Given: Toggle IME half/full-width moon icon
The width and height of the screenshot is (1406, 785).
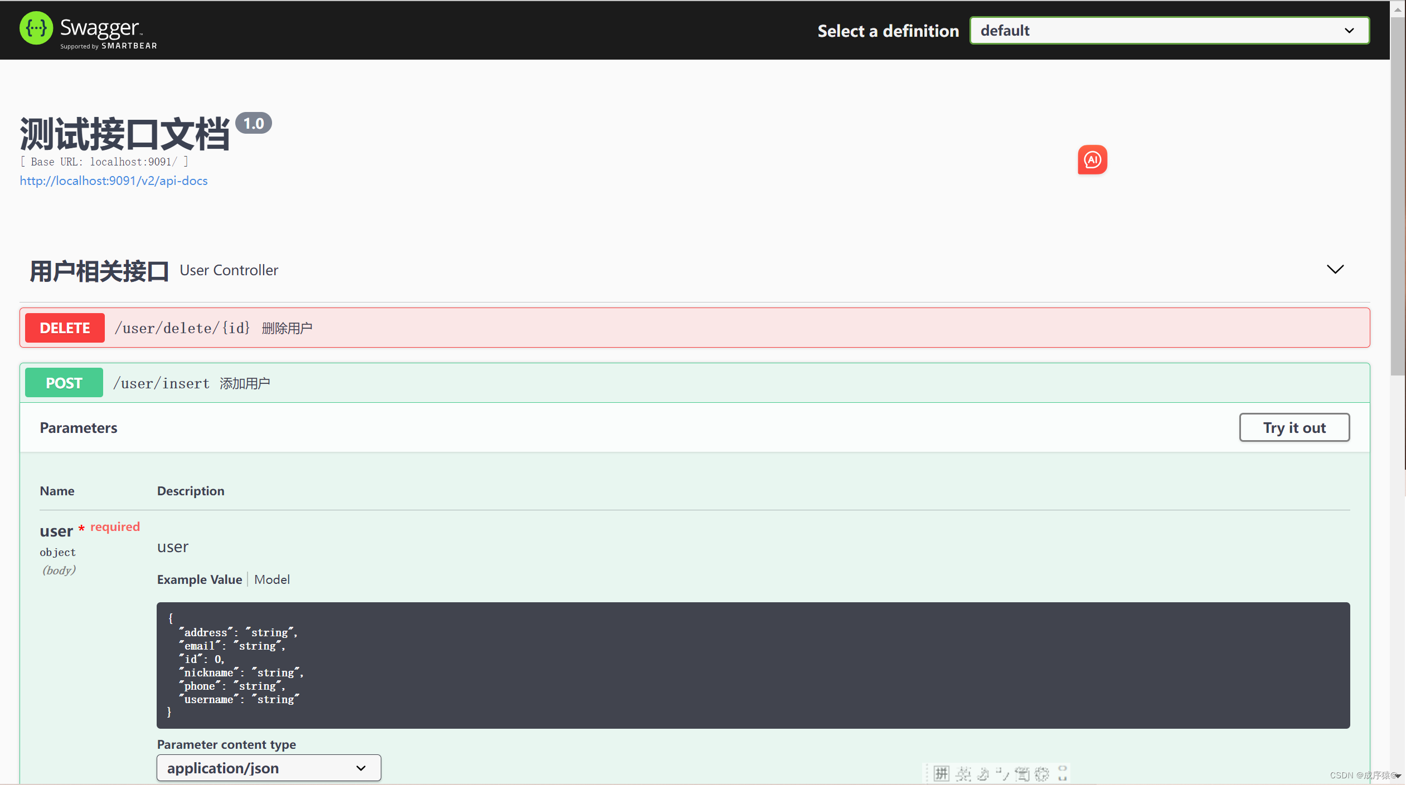Looking at the screenshot, I should (983, 773).
